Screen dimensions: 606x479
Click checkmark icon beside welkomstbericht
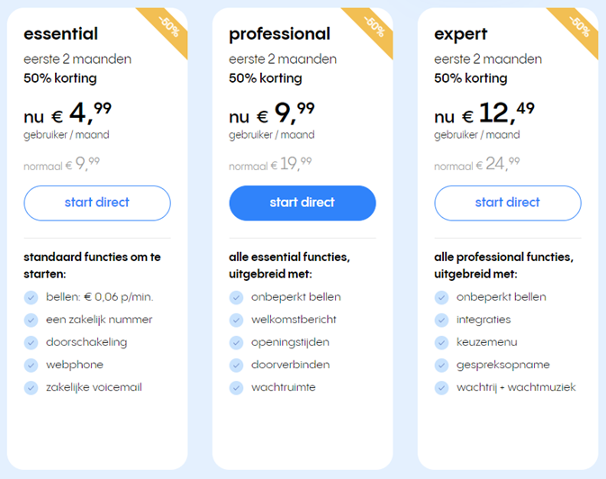[236, 321]
